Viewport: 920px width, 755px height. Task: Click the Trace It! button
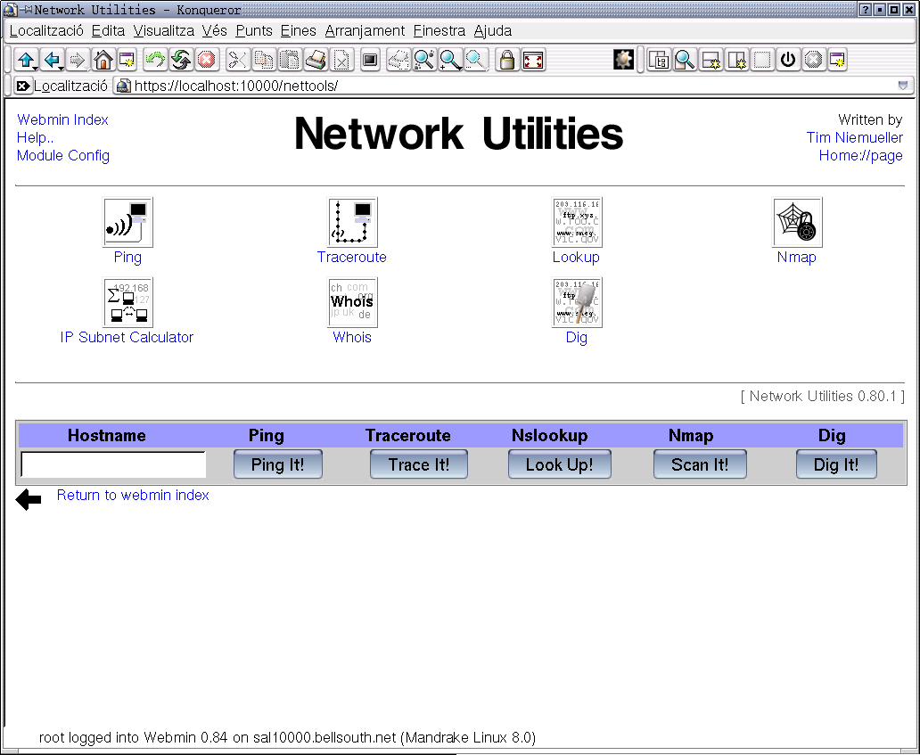(419, 464)
